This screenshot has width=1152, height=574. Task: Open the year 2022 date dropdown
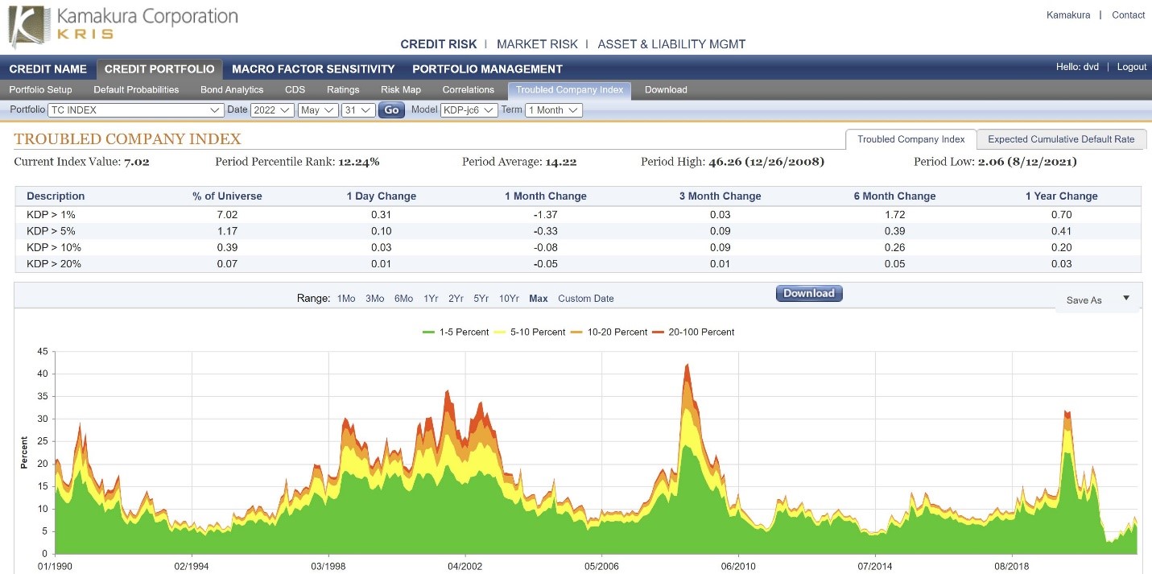click(x=272, y=110)
